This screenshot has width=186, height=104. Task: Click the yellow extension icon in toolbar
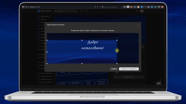pos(138,7)
